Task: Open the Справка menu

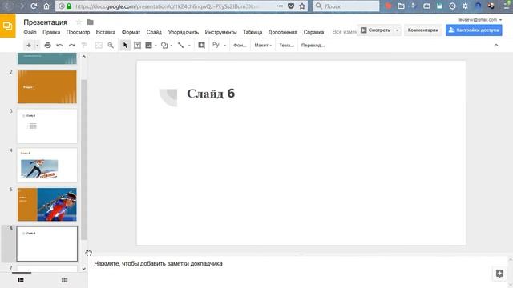Action: click(313, 32)
